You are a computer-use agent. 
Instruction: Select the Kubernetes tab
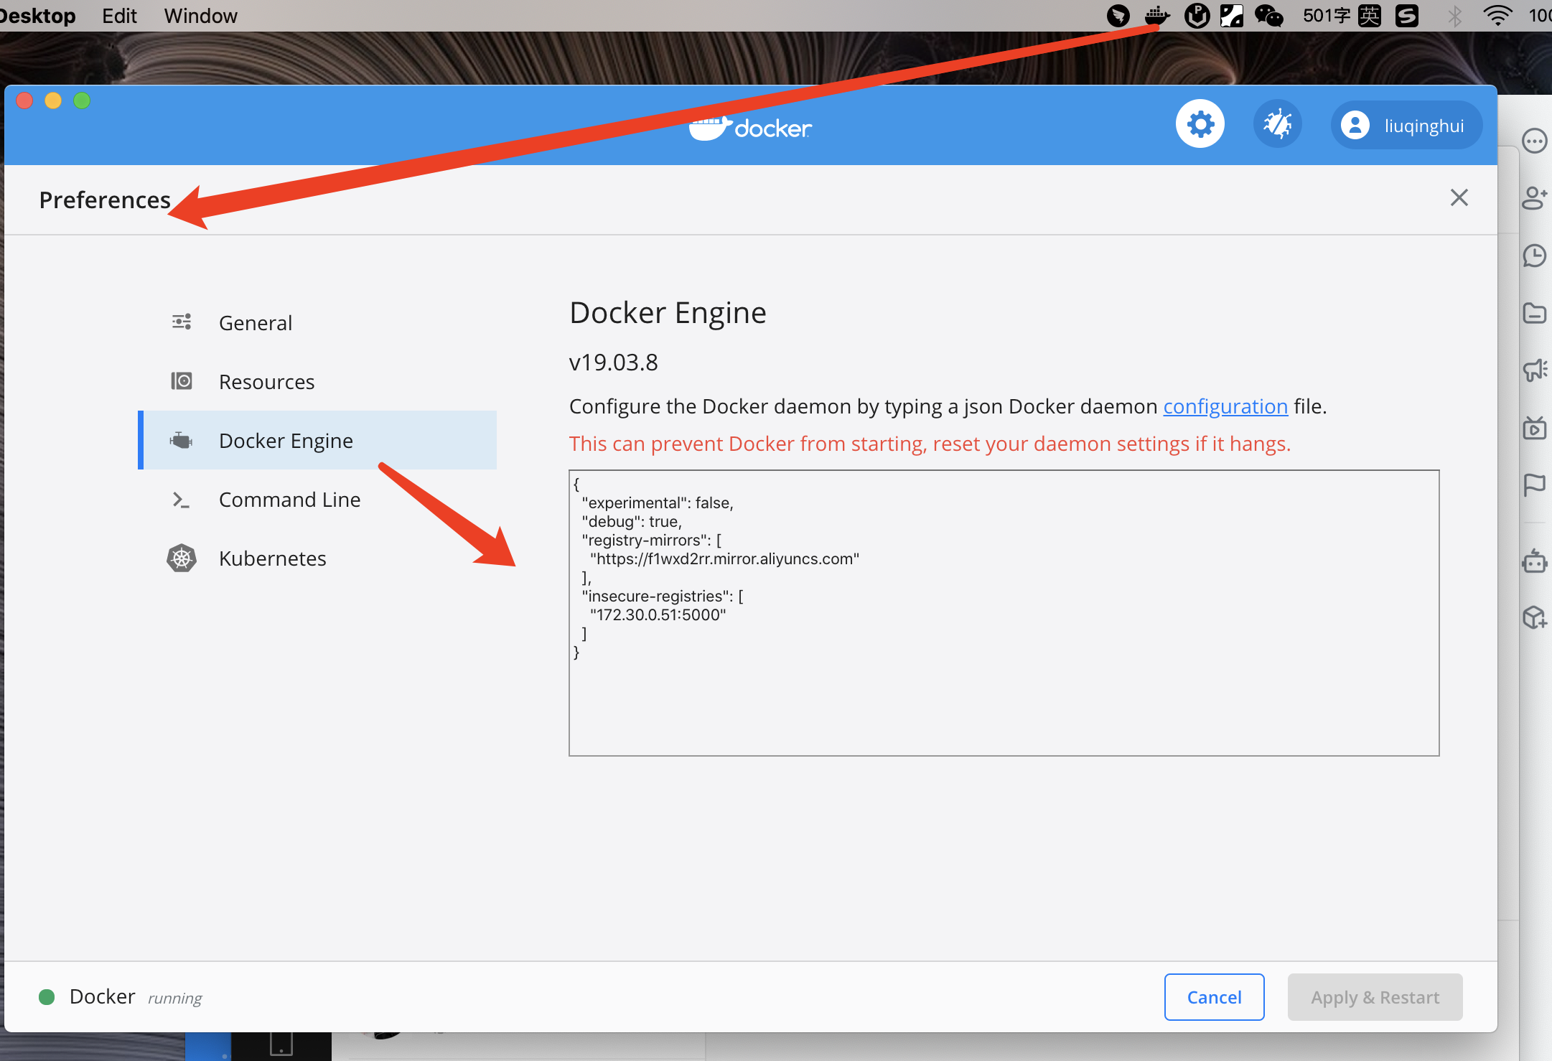pos(317,558)
